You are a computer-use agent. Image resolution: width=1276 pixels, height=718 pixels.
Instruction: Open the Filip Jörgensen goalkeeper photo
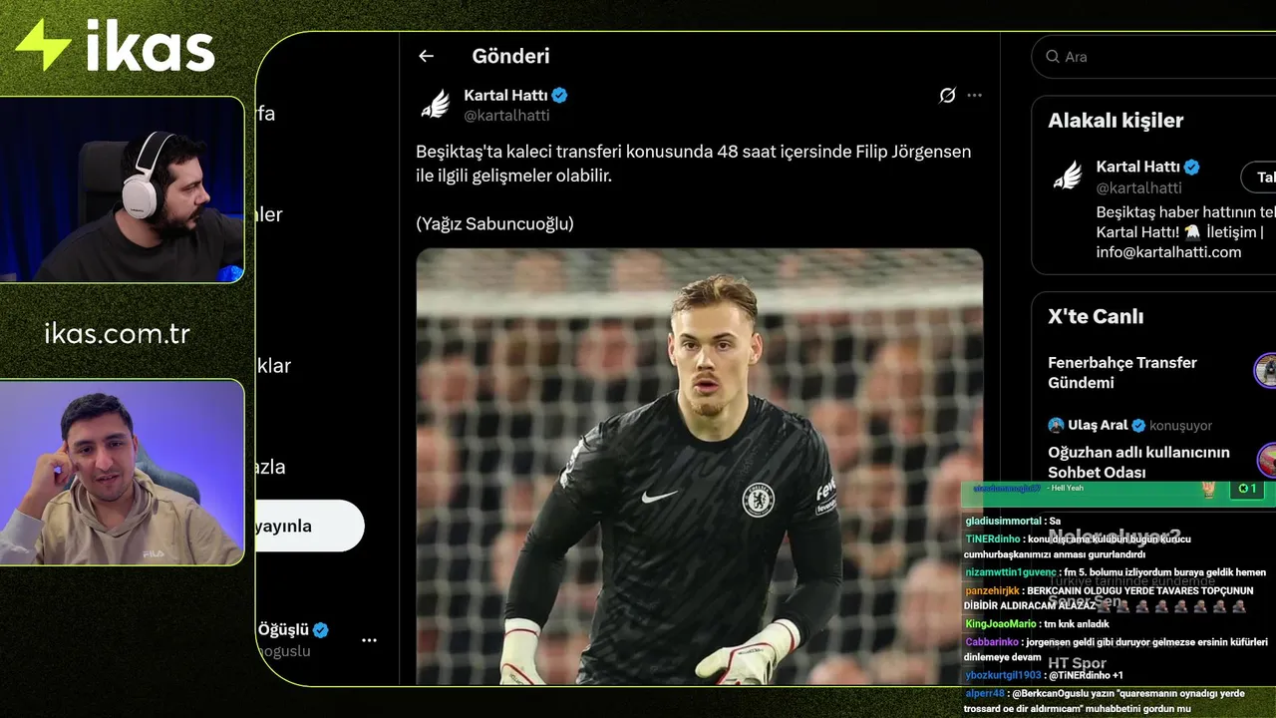tap(700, 466)
